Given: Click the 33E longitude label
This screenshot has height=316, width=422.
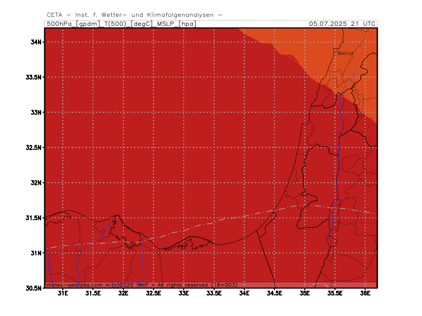Looking at the screenshot, I should (x=184, y=293).
